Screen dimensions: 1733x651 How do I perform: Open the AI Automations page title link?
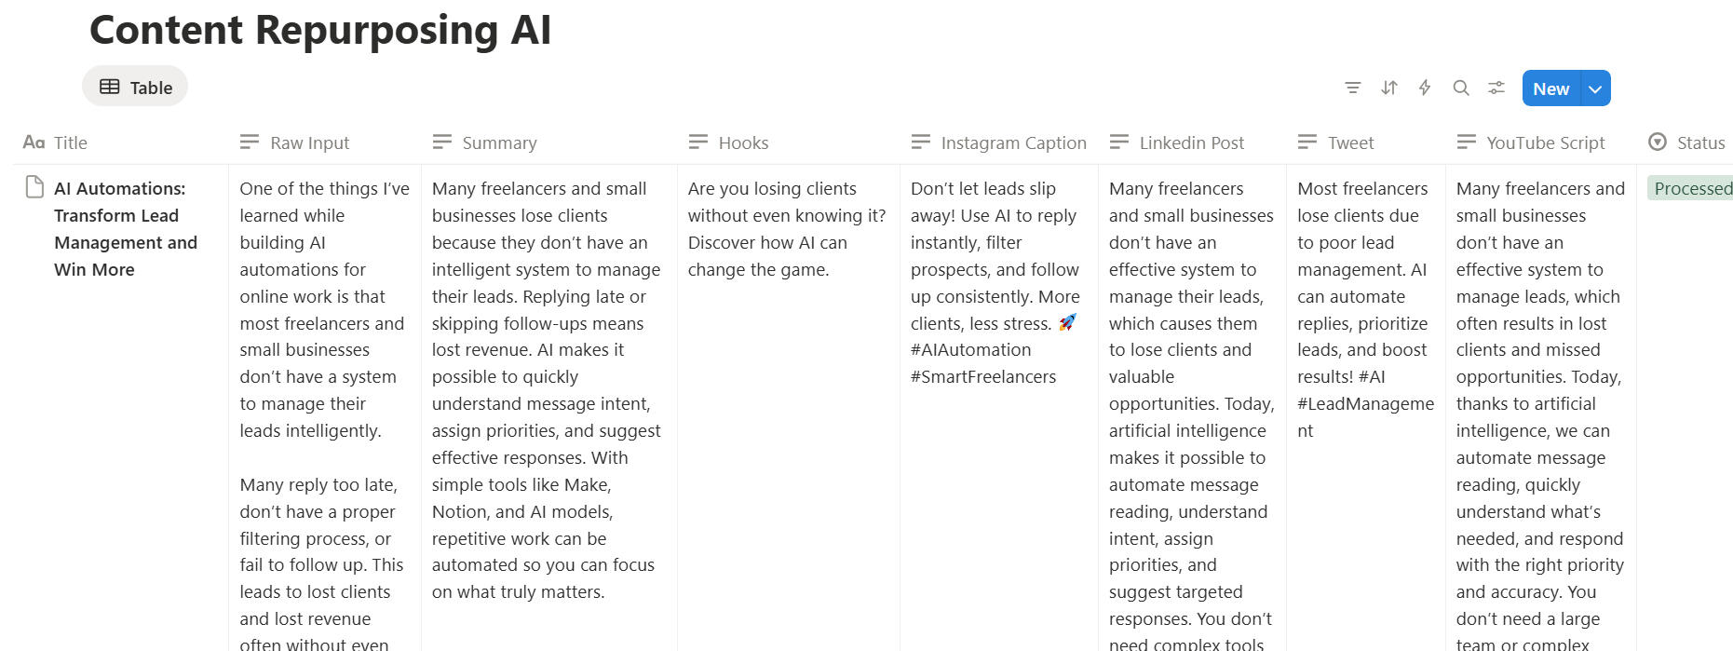(x=125, y=228)
